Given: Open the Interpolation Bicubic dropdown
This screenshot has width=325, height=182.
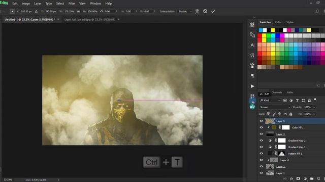Looking at the screenshot, I should (x=184, y=11).
